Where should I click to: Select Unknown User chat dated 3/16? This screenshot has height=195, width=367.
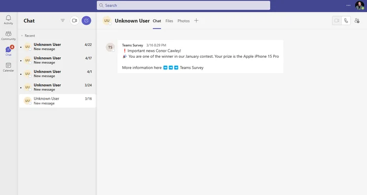pyautogui.click(x=58, y=101)
